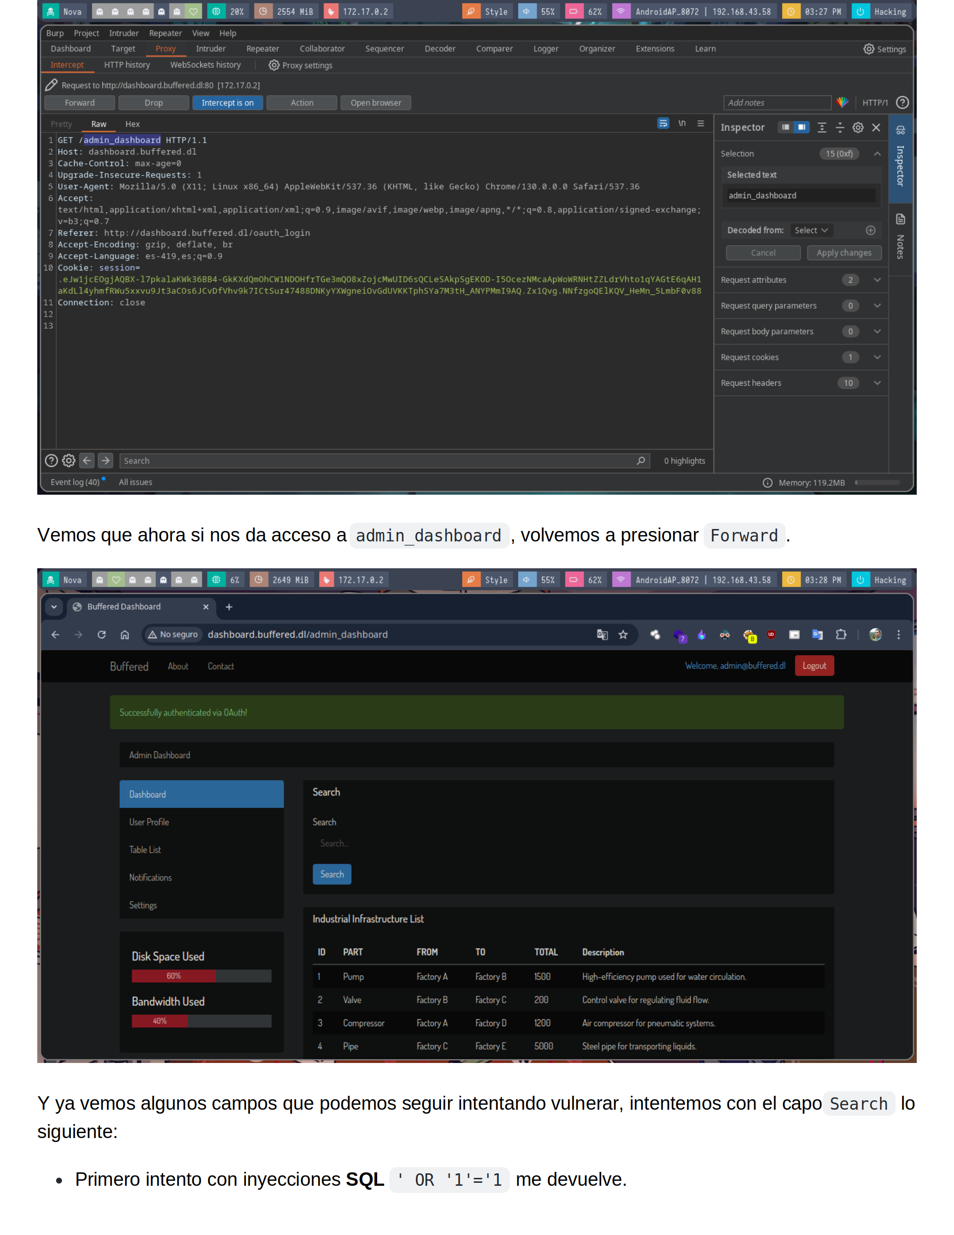
Task: Click the add decoding plus icon
Action: coord(871,230)
